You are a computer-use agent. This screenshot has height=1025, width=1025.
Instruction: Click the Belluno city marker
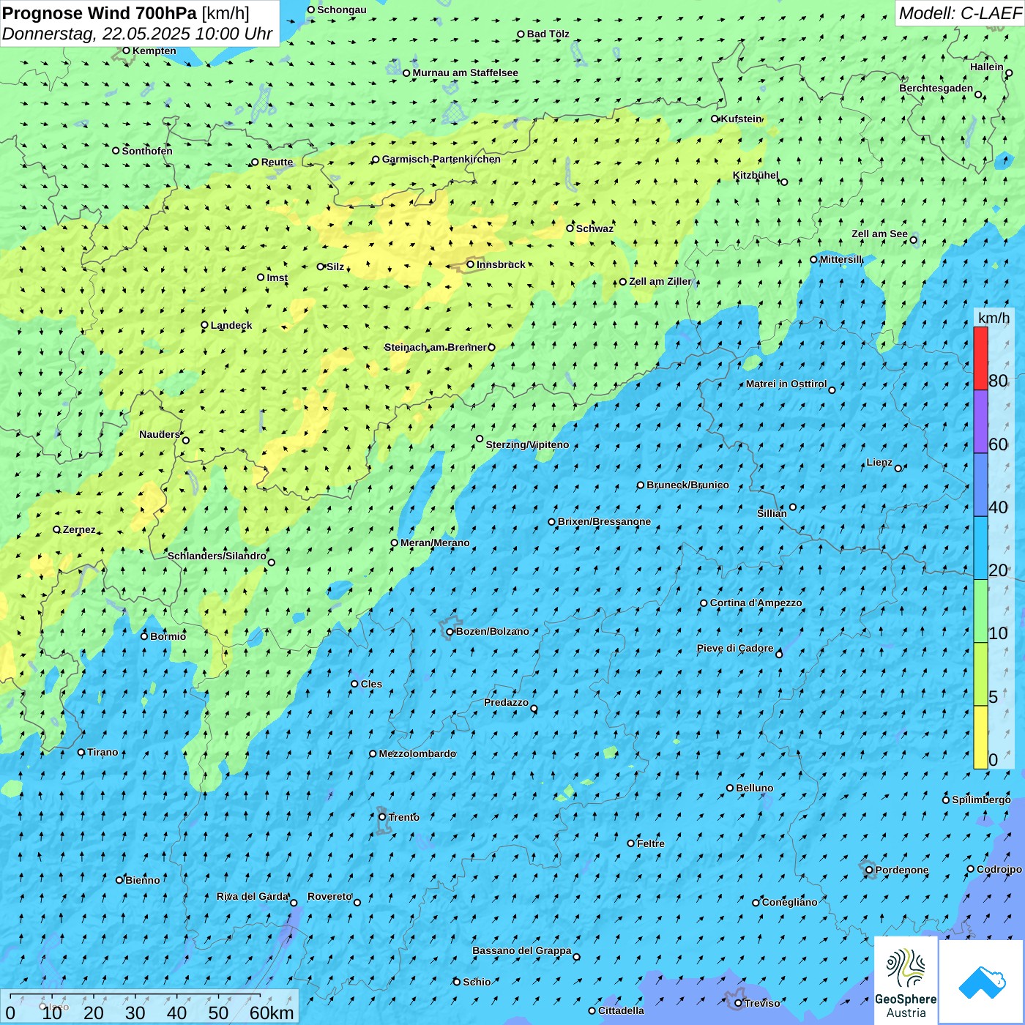730,788
